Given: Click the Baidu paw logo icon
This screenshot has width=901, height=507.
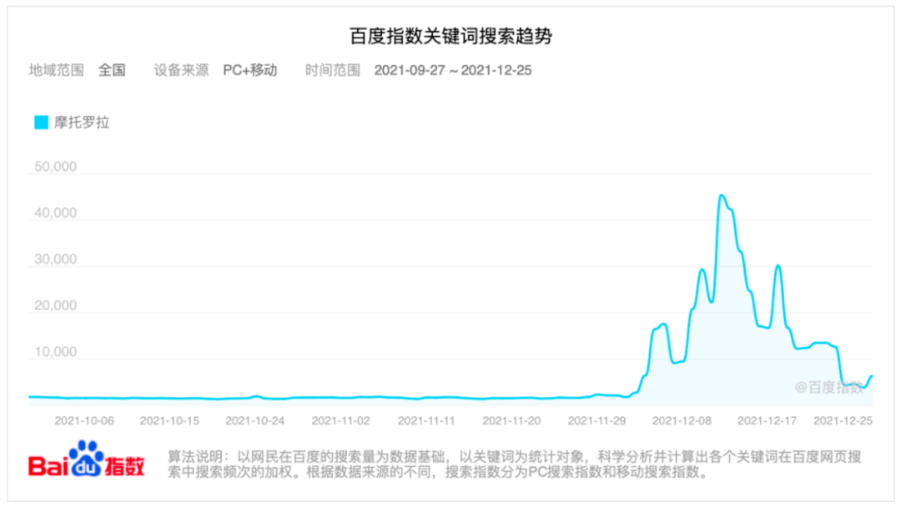Looking at the screenshot, I should click(x=87, y=458).
